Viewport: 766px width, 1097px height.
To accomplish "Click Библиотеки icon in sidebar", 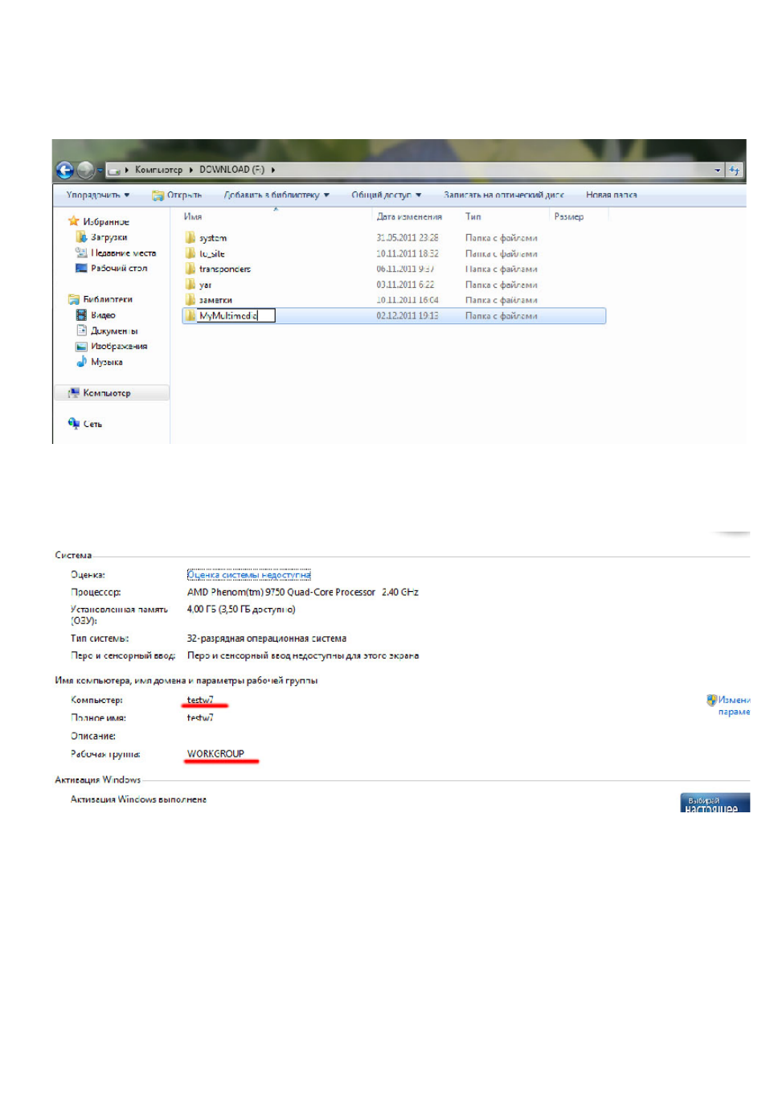I will 74,299.
